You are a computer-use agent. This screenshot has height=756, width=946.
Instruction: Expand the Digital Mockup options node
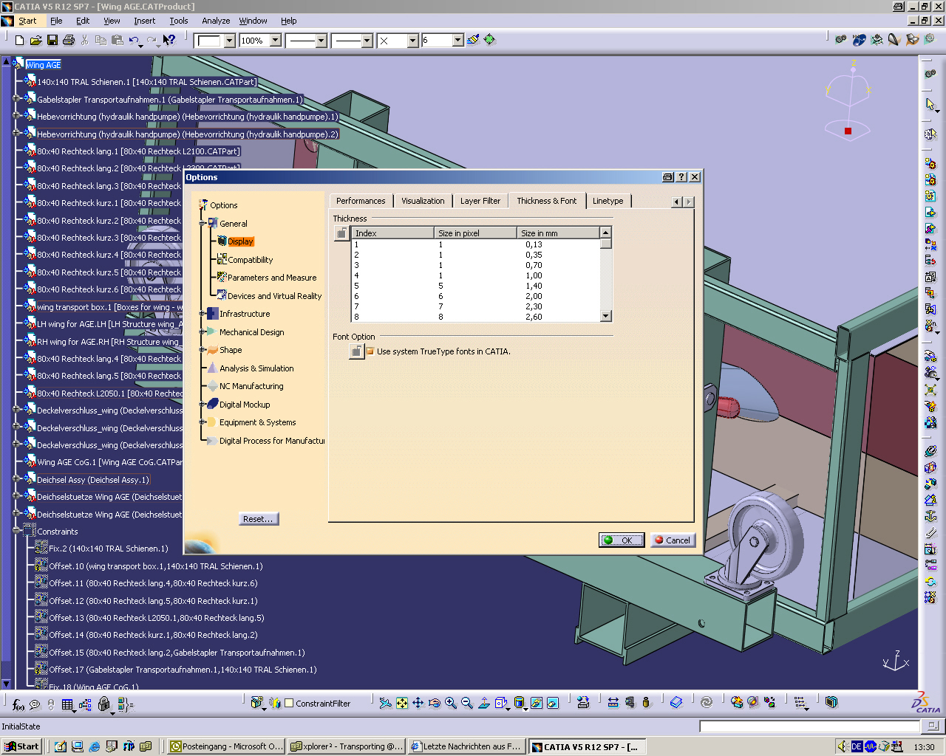(202, 404)
